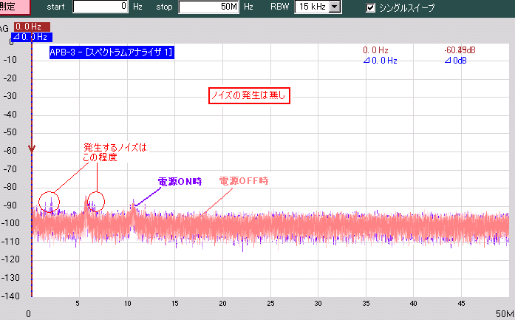515x320 pixels.
Task: Click the 25 tick label on frequency axis
Action: pyautogui.click(x=270, y=303)
